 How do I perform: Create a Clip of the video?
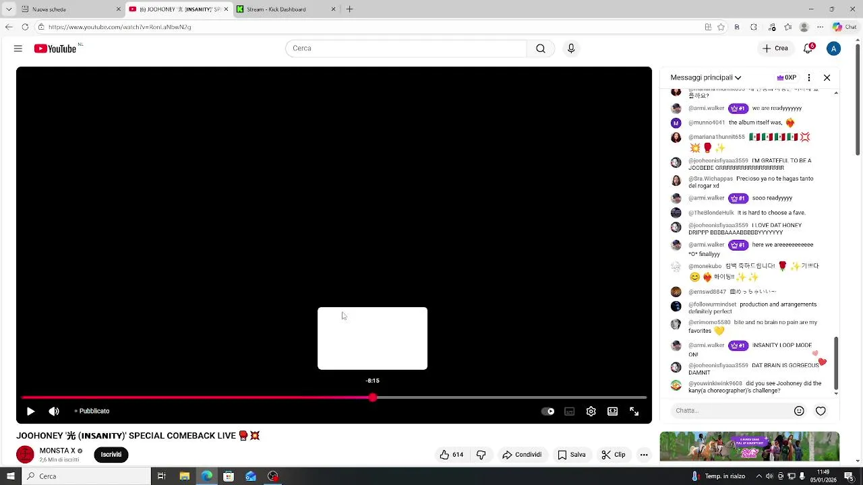[614, 455]
